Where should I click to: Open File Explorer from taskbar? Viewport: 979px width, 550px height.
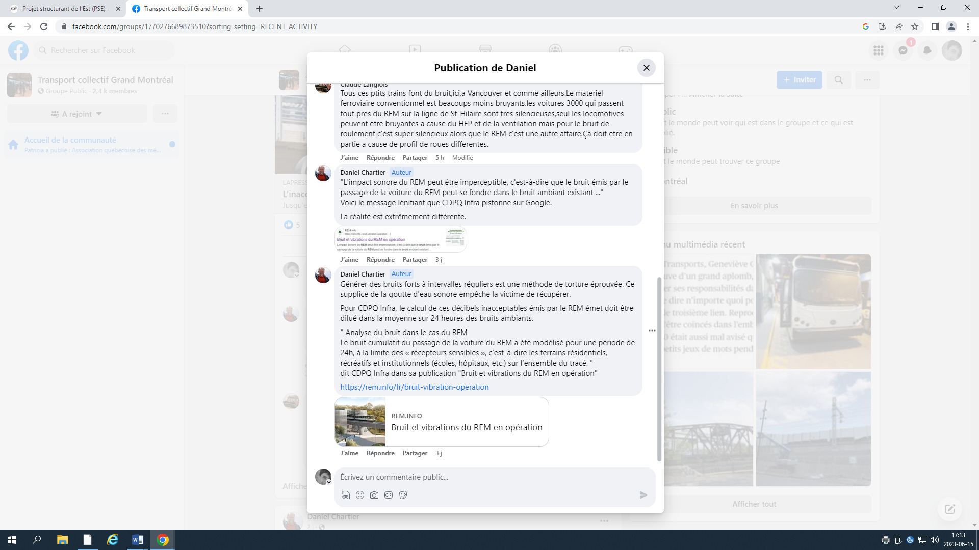(62, 540)
